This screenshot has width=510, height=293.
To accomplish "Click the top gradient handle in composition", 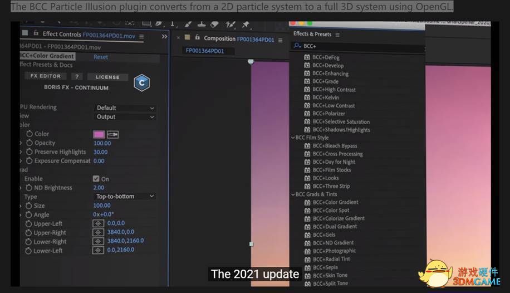I will point(251,61).
